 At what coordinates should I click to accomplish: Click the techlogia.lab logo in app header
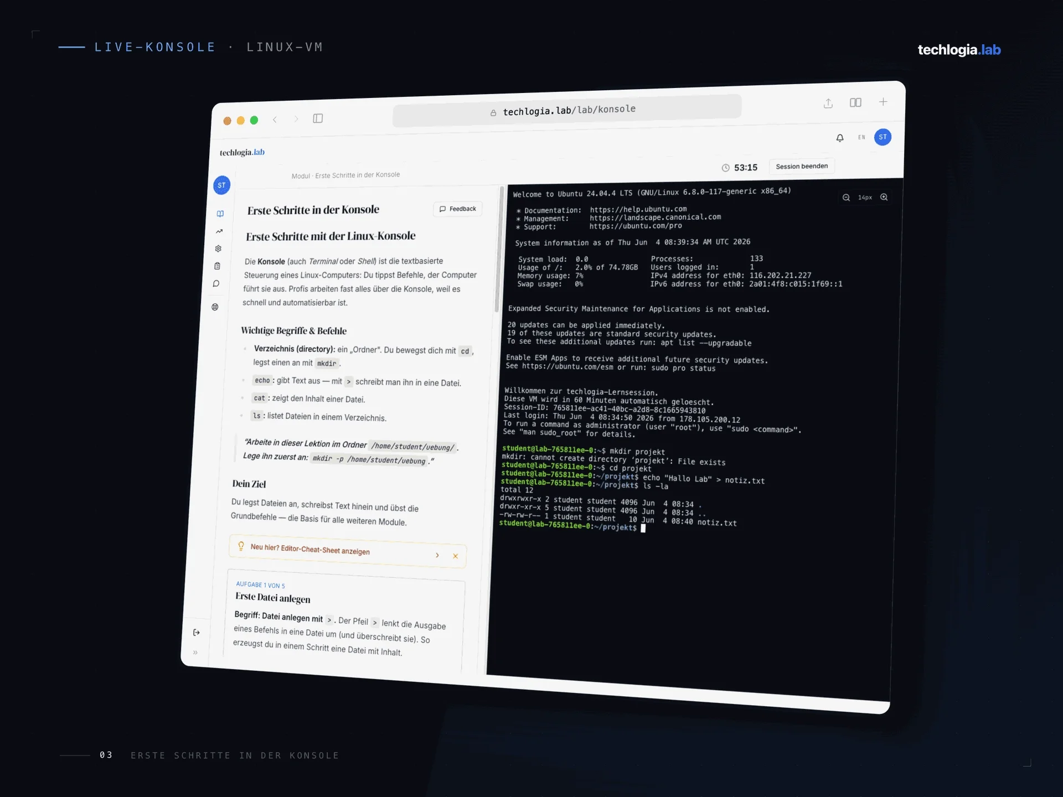coord(242,152)
